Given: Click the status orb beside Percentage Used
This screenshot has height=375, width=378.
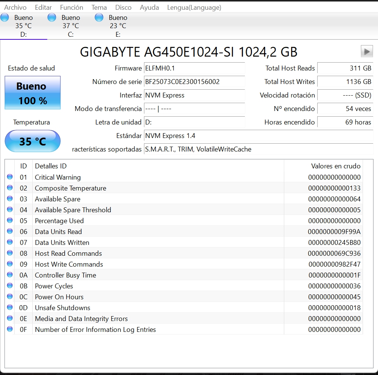Looking at the screenshot, I should 10,220.
